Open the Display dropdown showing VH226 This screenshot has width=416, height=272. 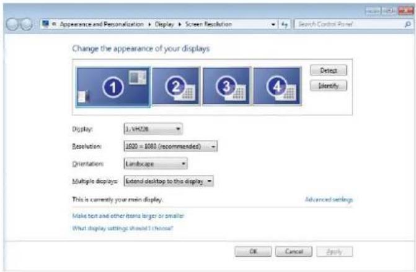click(x=153, y=129)
